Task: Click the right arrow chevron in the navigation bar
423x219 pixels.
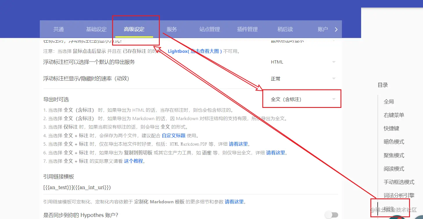Action: [336, 29]
